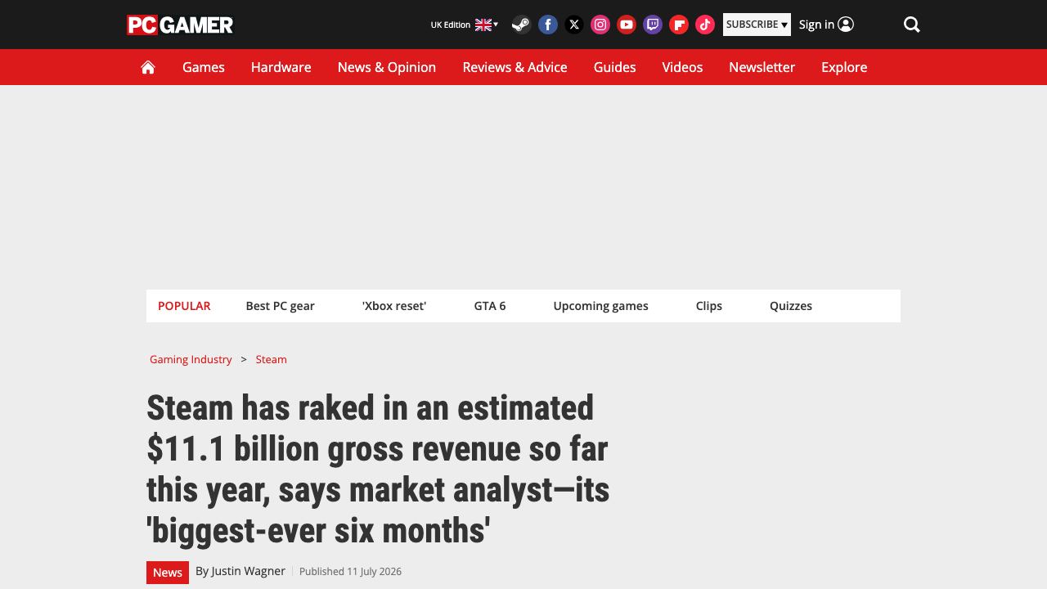Open the Videos menu
This screenshot has height=589, width=1047.
click(x=683, y=67)
